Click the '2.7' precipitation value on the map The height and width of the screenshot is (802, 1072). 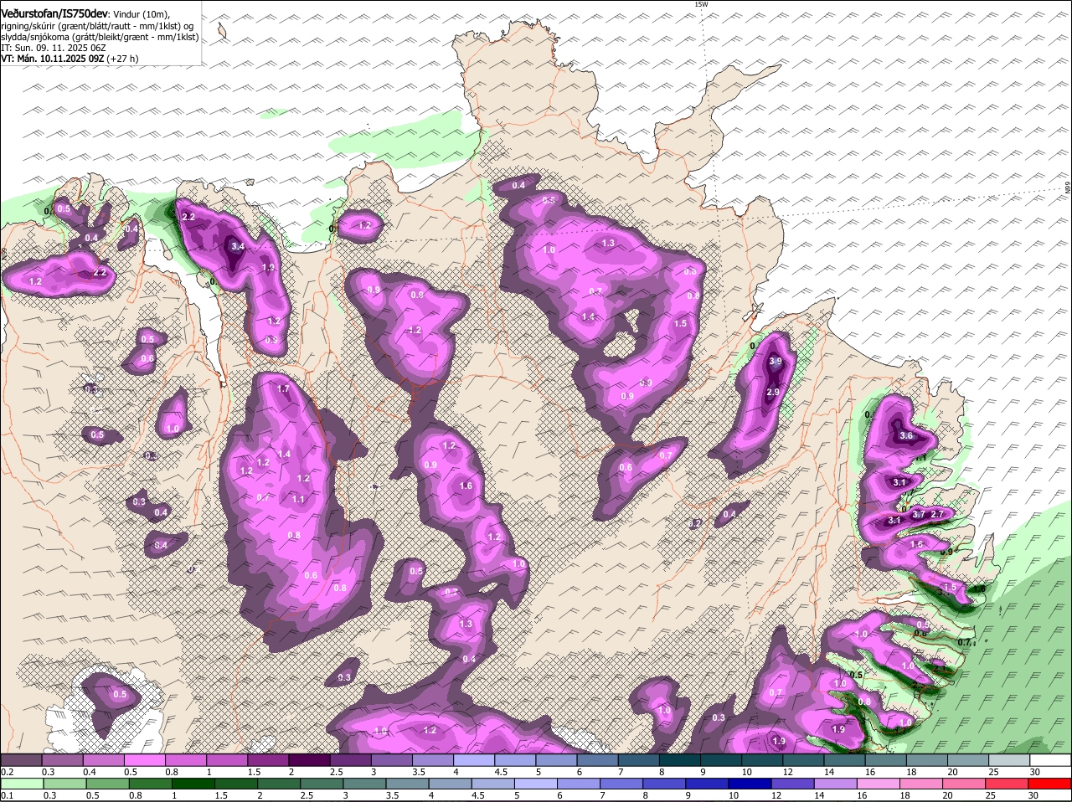click(937, 513)
